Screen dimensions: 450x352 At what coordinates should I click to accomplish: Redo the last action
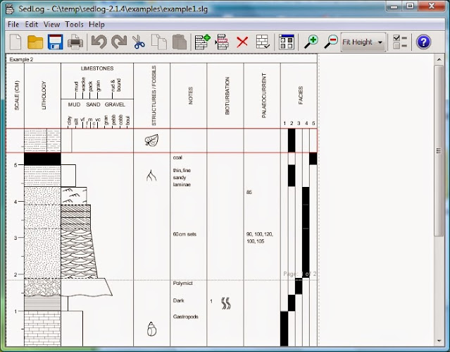[119, 42]
